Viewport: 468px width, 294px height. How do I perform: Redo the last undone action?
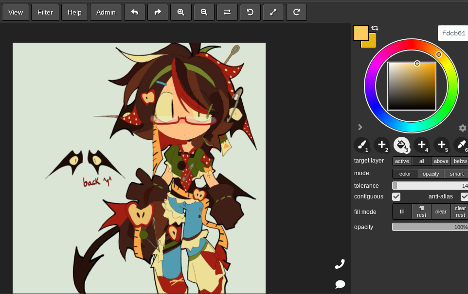pyautogui.click(x=158, y=12)
